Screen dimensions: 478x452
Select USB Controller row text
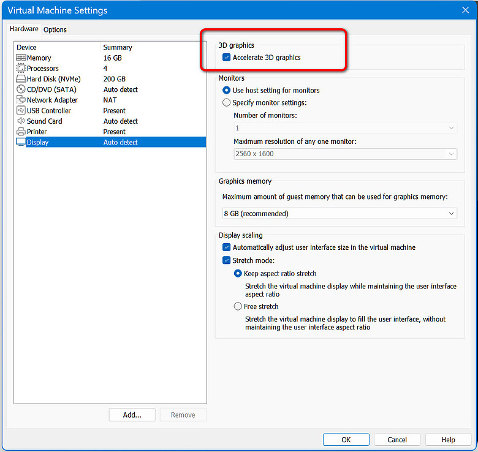click(49, 111)
